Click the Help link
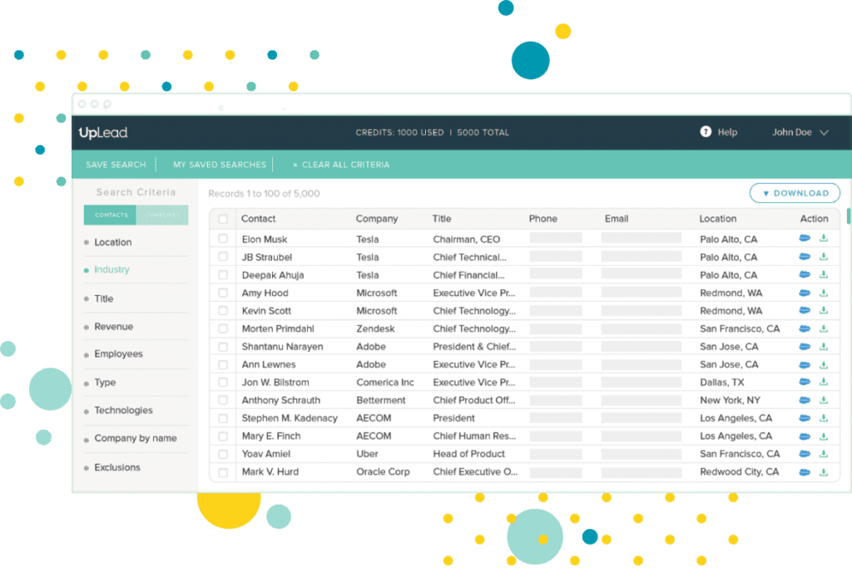The width and height of the screenshot is (852, 577). click(727, 132)
